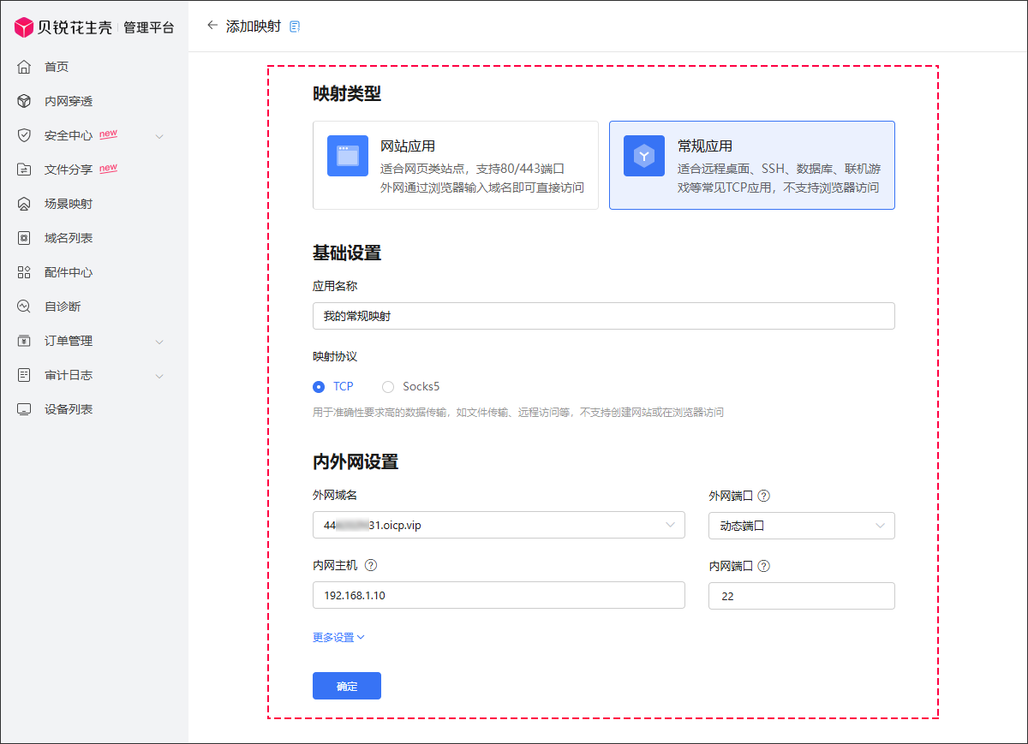This screenshot has height=744, width=1028.
Task: Expand 更多设置 additional settings
Action: pyautogui.click(x=338, y=637)
